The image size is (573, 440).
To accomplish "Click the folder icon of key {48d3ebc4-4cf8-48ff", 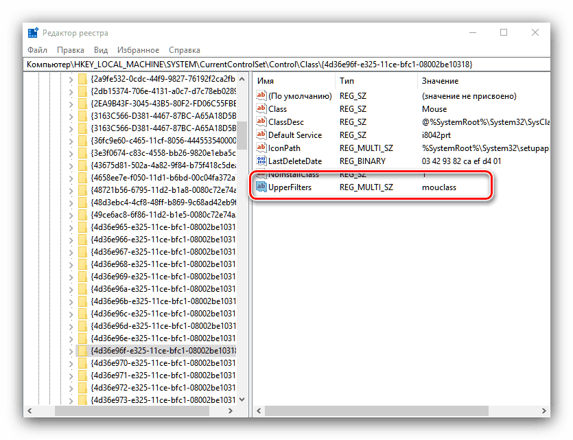I will pos(83,202).
